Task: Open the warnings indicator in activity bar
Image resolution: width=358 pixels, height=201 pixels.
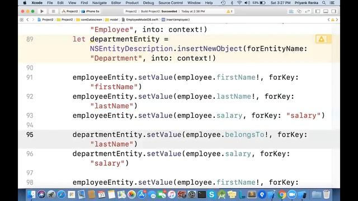Action: click(x=229, y=11)
